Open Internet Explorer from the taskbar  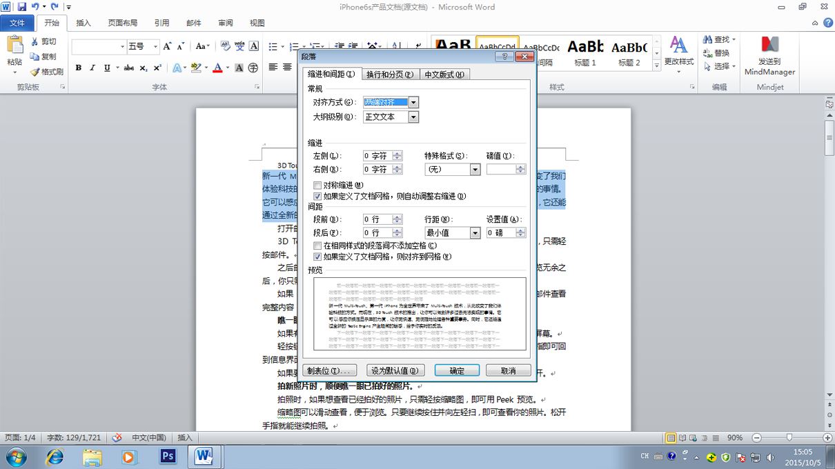(x=55, y=457)
